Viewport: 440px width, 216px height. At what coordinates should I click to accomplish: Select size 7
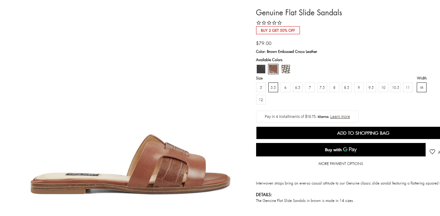pyautogui.click(x=310, y=87)
